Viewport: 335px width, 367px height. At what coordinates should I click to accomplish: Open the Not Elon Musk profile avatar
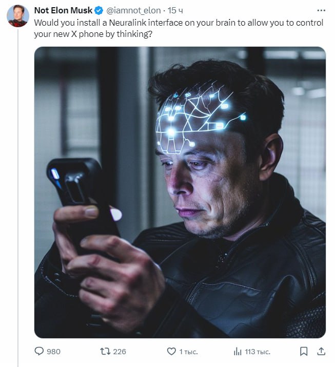(x=18, y=16)
